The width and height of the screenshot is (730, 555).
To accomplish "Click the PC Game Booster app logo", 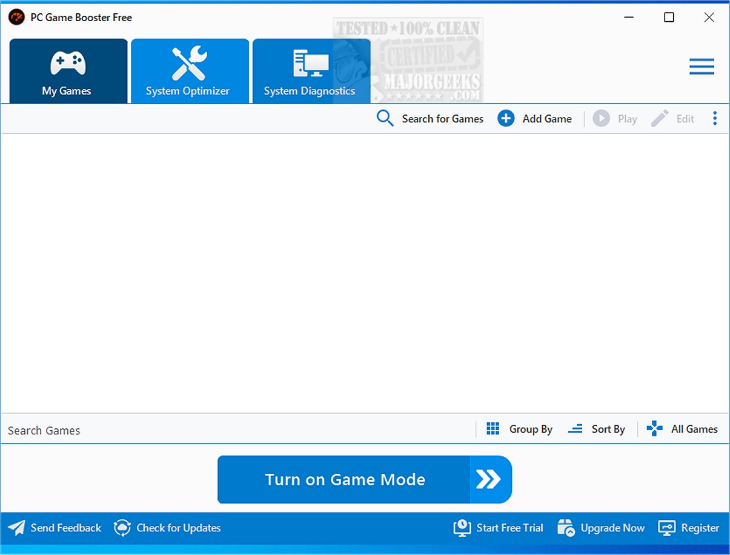I will (x=16, y=17).
